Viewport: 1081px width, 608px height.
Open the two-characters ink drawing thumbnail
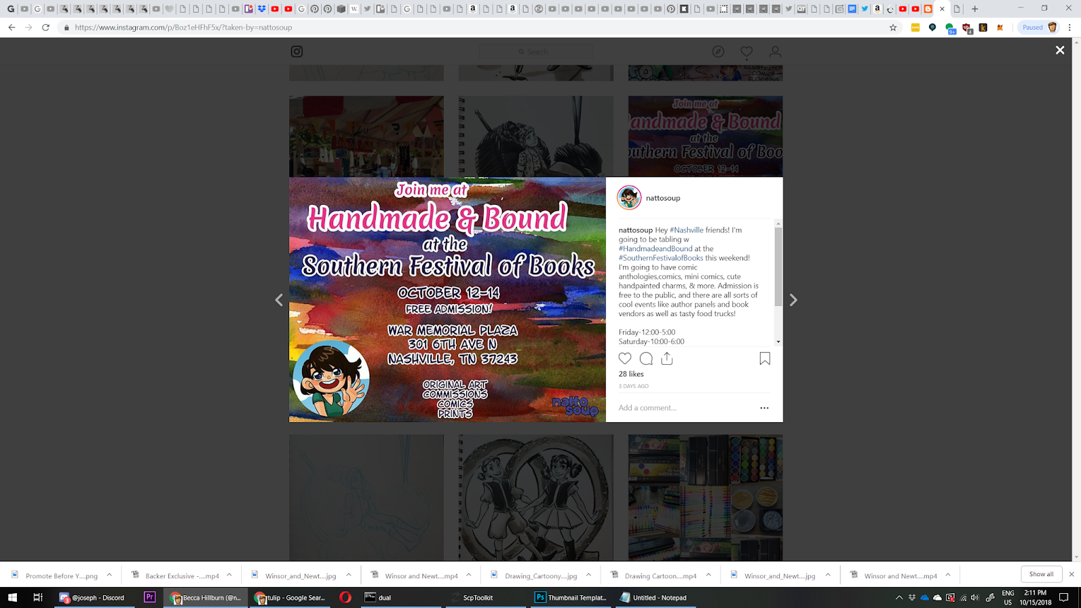coord(536,497)
